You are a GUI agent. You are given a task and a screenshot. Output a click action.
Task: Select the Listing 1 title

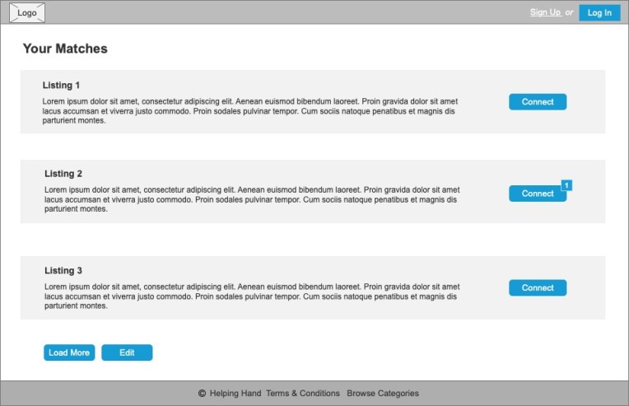point(62,85)
